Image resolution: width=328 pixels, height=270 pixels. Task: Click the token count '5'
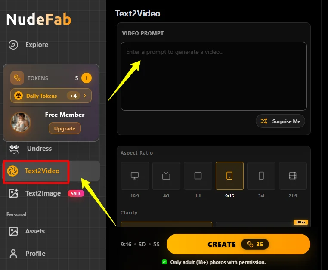(x=77, y=78)
